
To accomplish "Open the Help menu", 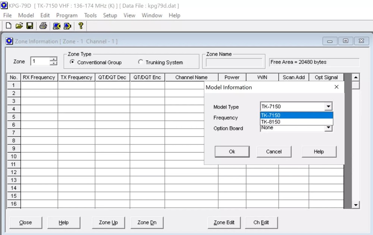I will (174, 15).
